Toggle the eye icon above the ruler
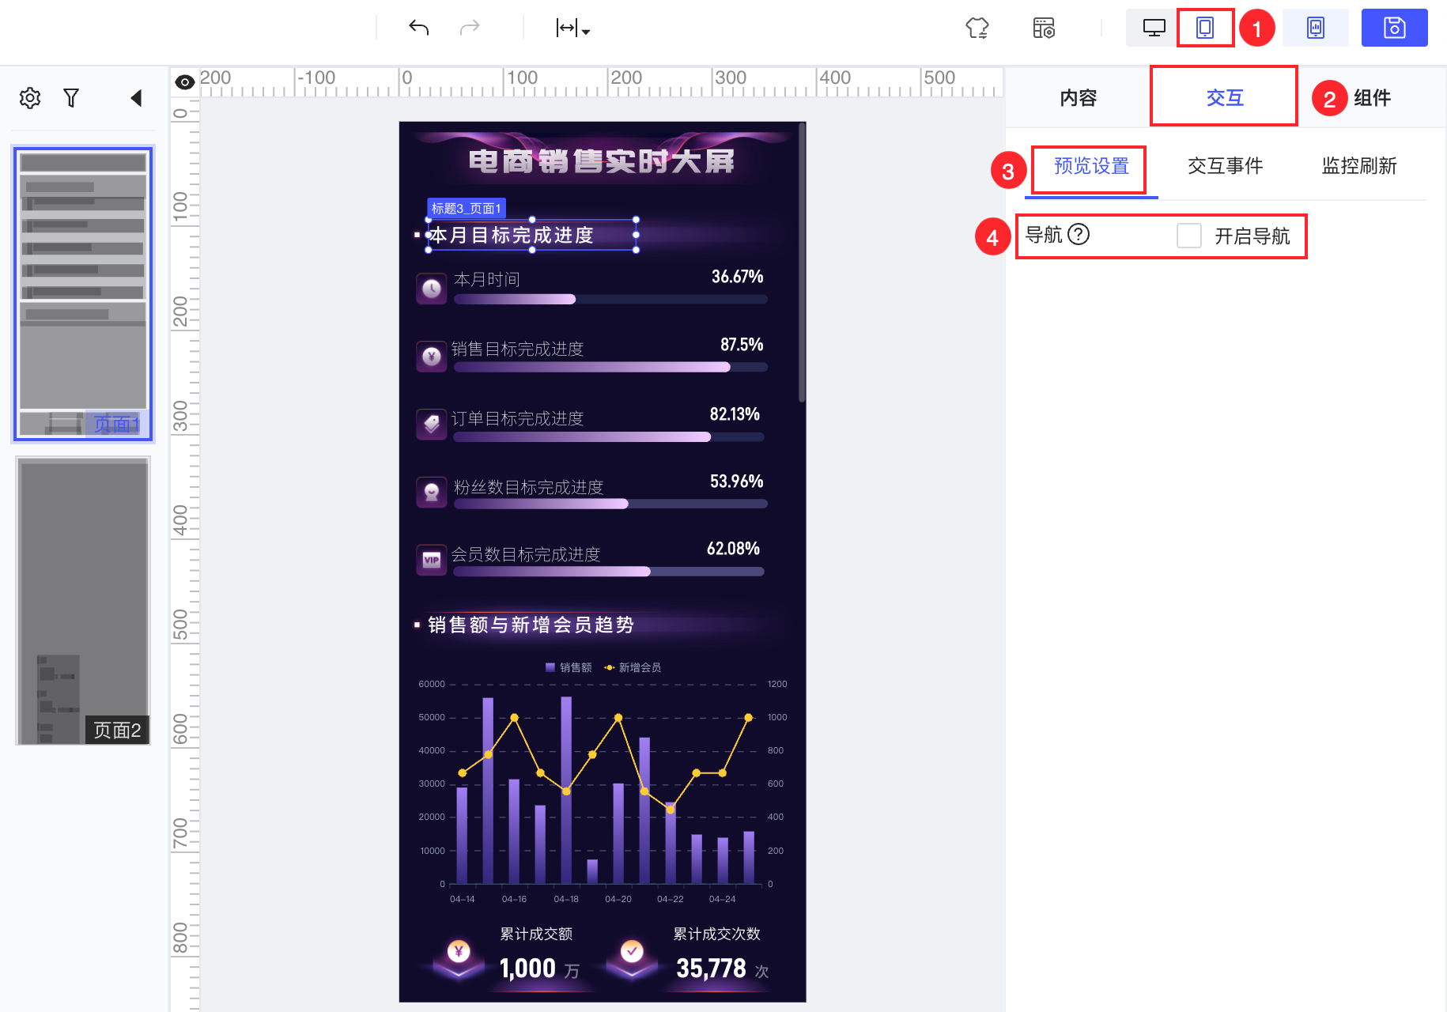Image resolution: width=1447 pixels, height=1012 pixels. point(184,81)
